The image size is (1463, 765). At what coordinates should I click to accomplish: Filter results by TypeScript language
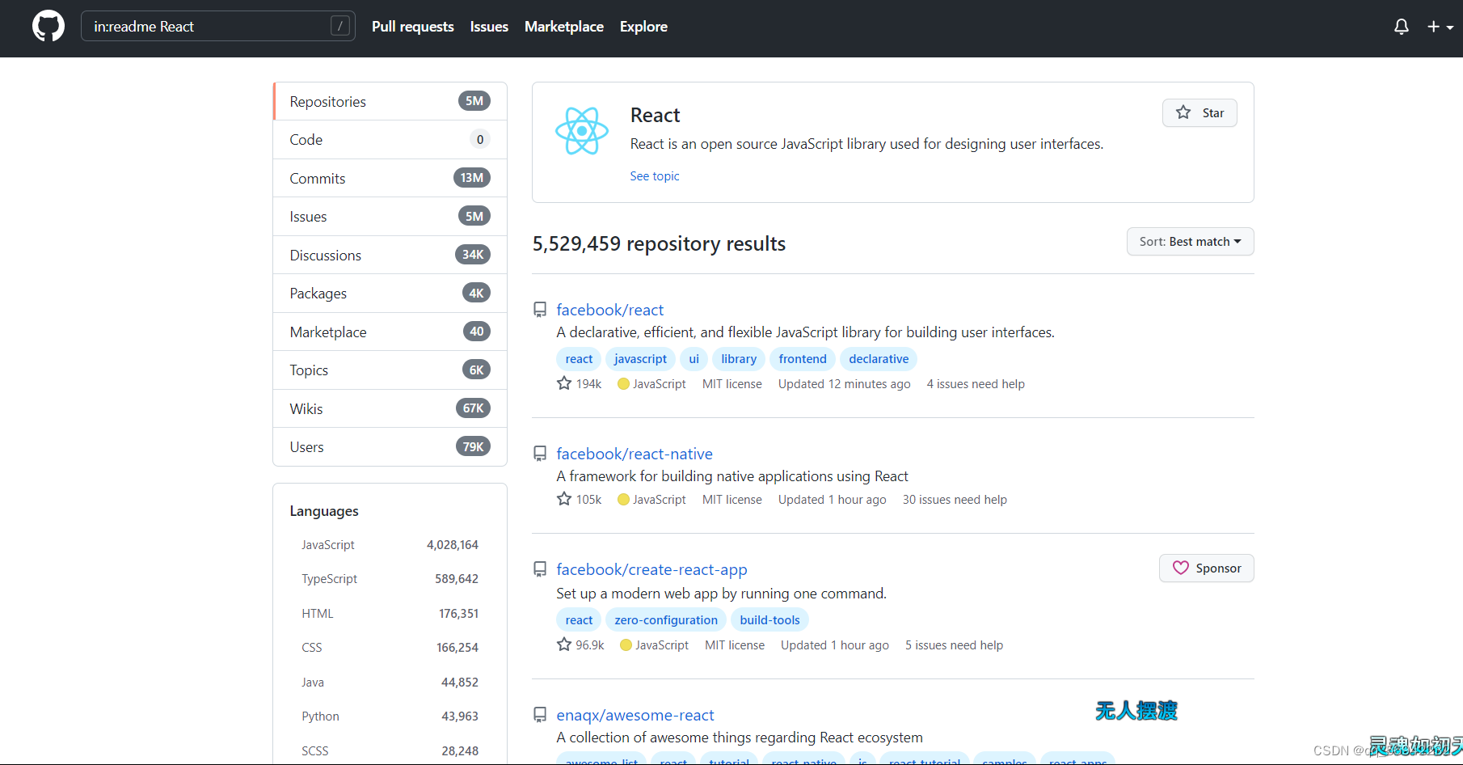point(390,579)
